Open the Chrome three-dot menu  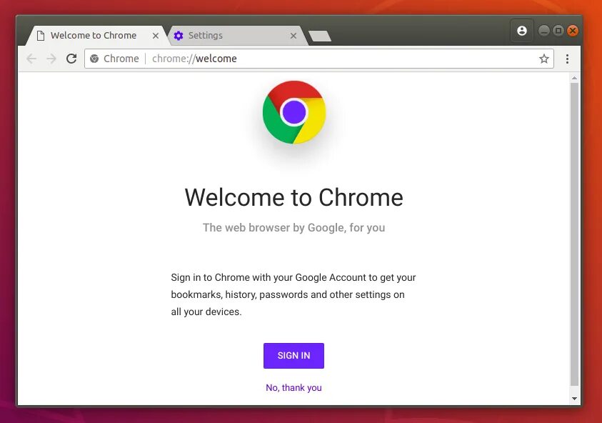[x=567, y=59]
